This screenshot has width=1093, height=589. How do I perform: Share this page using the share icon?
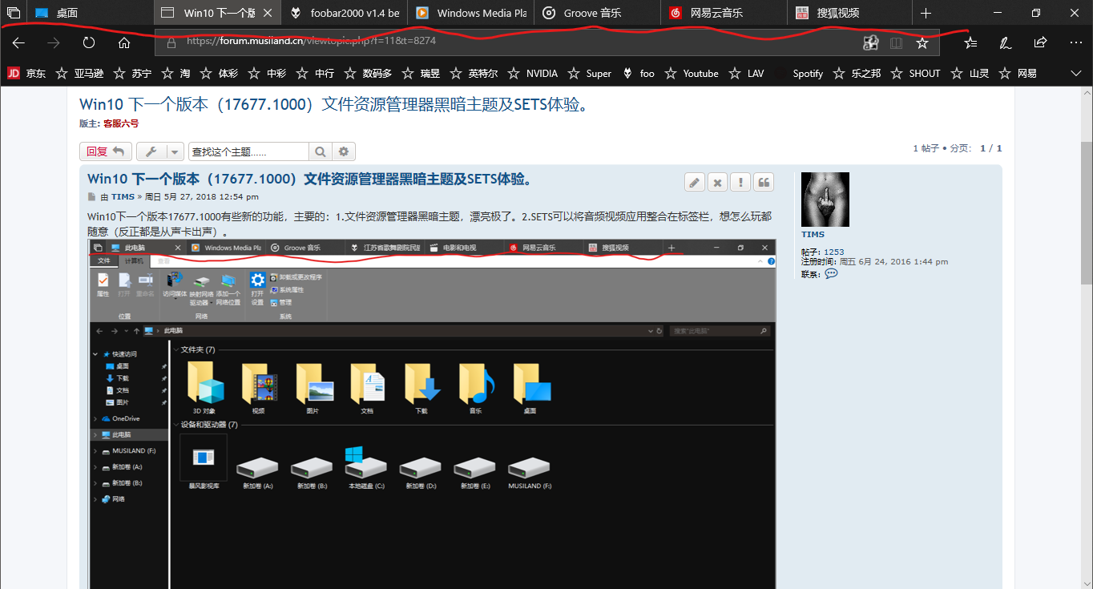(x=1040, y=42)
